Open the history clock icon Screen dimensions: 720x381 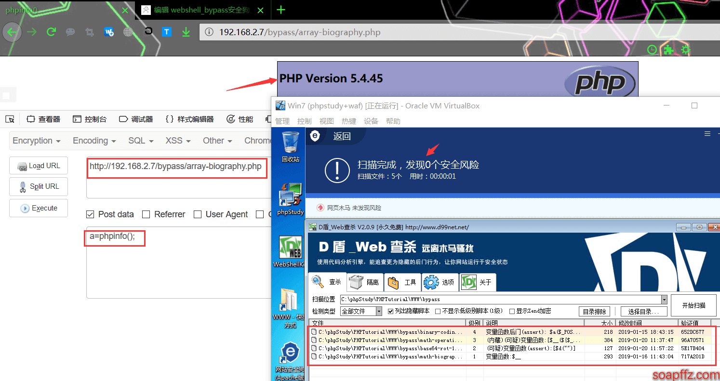[652, 50]
